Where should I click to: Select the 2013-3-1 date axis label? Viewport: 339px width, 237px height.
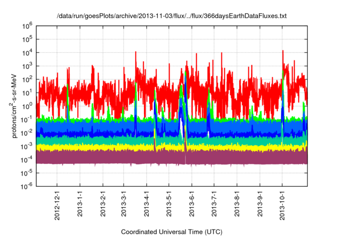123,204
